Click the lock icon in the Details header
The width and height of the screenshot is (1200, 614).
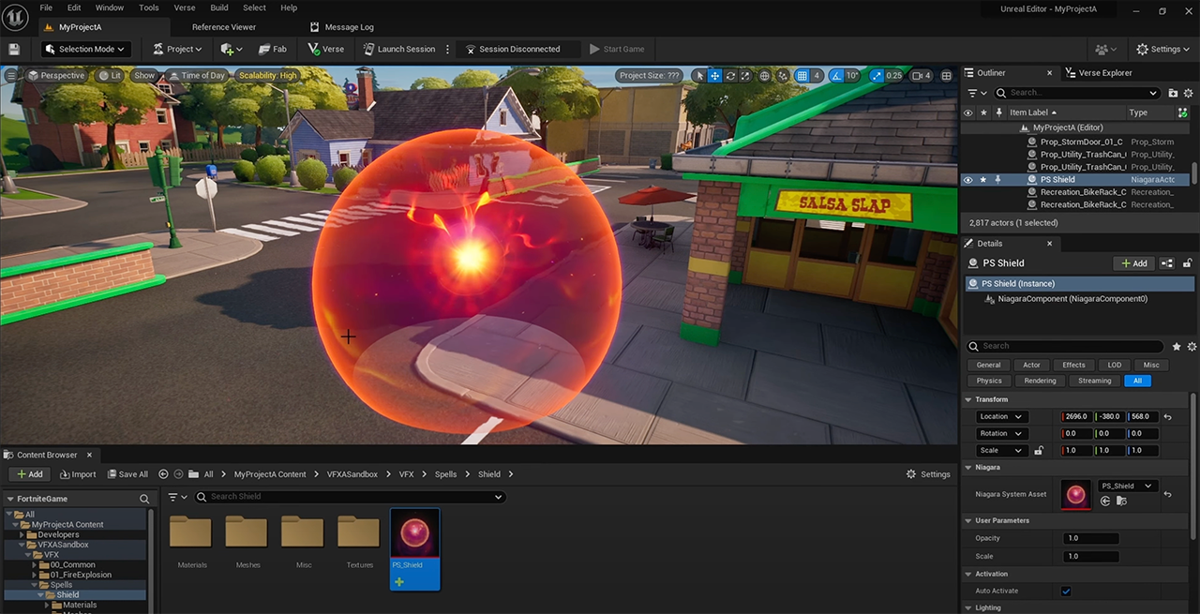(1188, 263)
